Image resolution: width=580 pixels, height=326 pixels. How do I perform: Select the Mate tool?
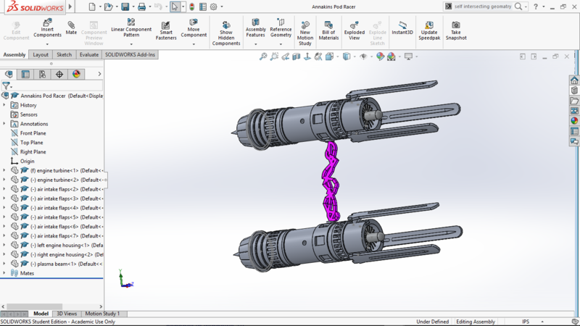tap(71, 28)
